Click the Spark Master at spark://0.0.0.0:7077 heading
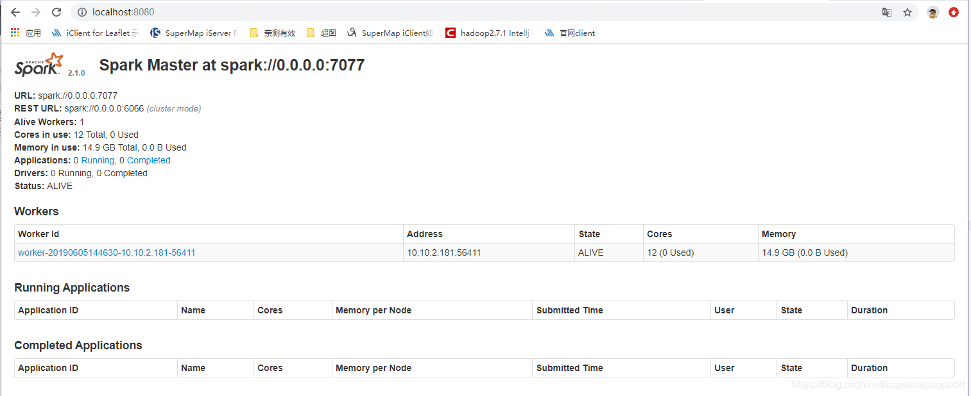971x396 pixels. (x=232, y=65)
